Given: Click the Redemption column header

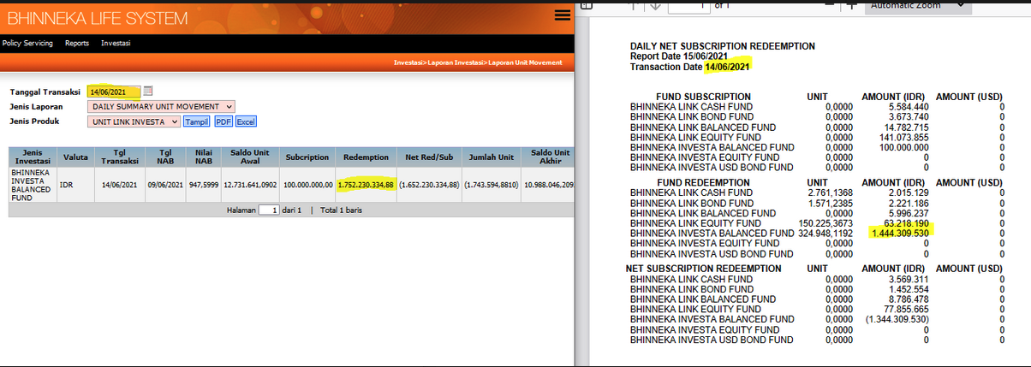Looking at the screenshot, I should point(366,157).
